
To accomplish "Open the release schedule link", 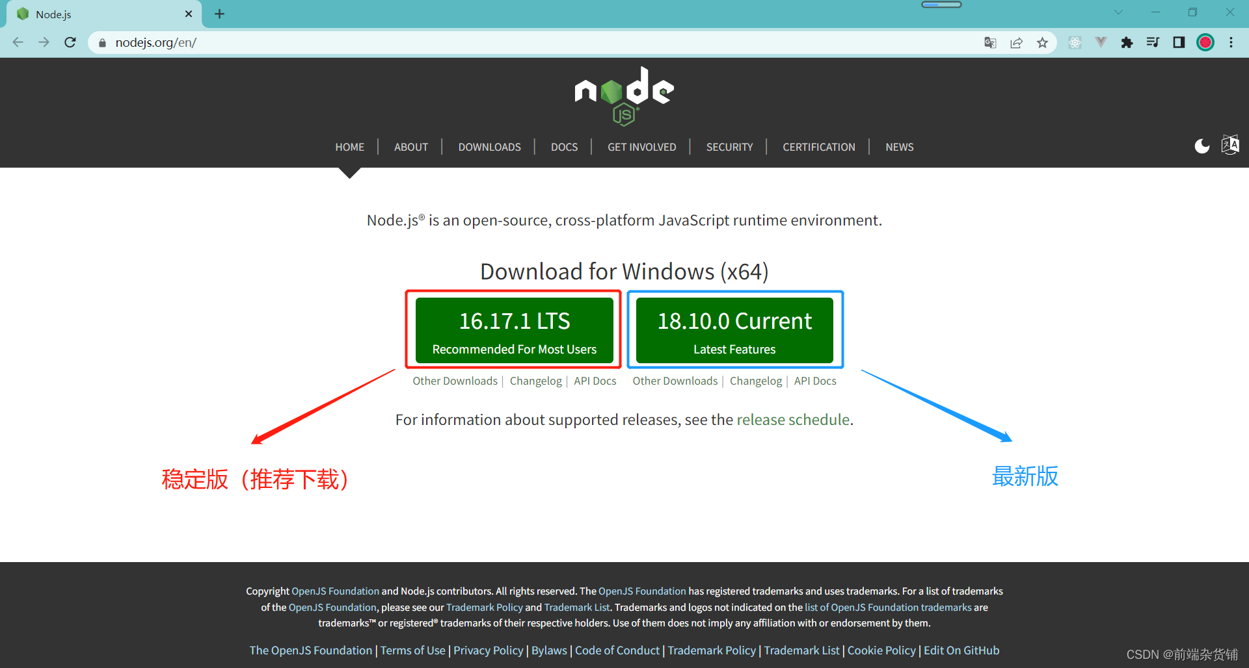I will click(x=793, y=420).
